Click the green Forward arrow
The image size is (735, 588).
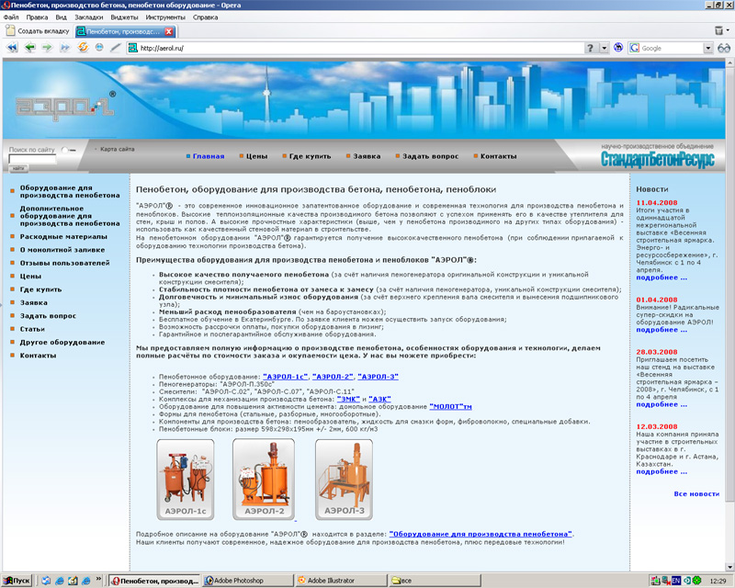tap(47, 48)
